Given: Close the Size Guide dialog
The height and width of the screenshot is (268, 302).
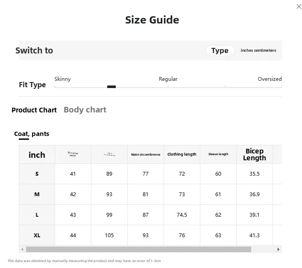Looking at the screenshot, I should click(299, 6).
